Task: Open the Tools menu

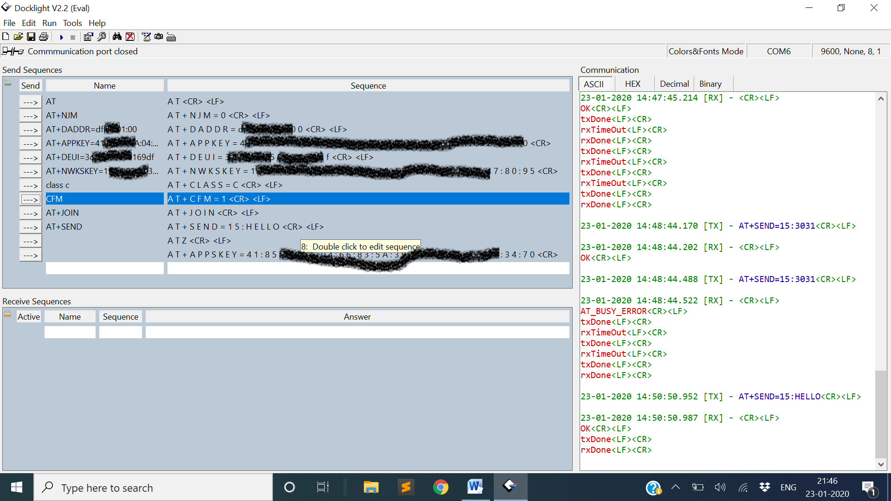Action: tap(72, 23)
